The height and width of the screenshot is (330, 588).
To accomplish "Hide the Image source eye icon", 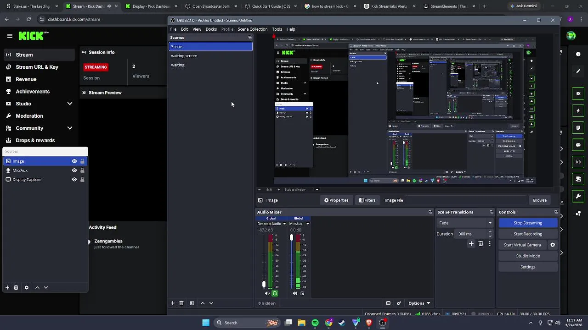I will coord(74,161).
